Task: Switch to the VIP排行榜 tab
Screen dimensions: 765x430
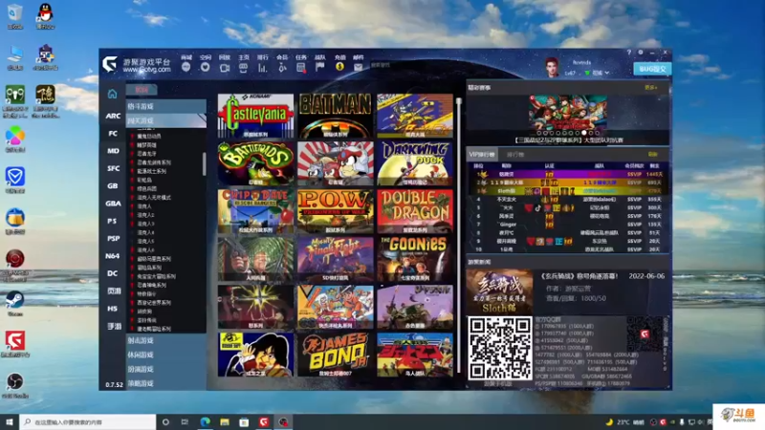Action: (x=482, y=154)
